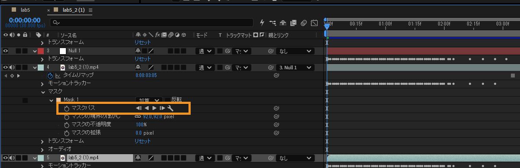Toggle the マスクの不透明度 stopwatch
Viewport: 520px width, 168px height.
click(67, 125)
